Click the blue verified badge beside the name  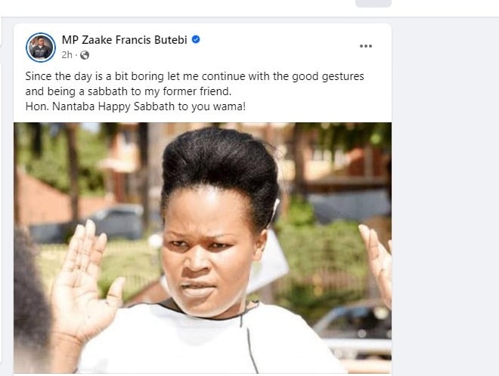pos(196,39)
